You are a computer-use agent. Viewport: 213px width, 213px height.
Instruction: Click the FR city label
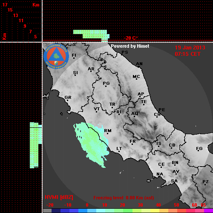(x=132, y=141)
